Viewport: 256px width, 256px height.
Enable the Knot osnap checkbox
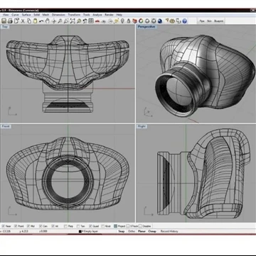(x=103, y=226)
